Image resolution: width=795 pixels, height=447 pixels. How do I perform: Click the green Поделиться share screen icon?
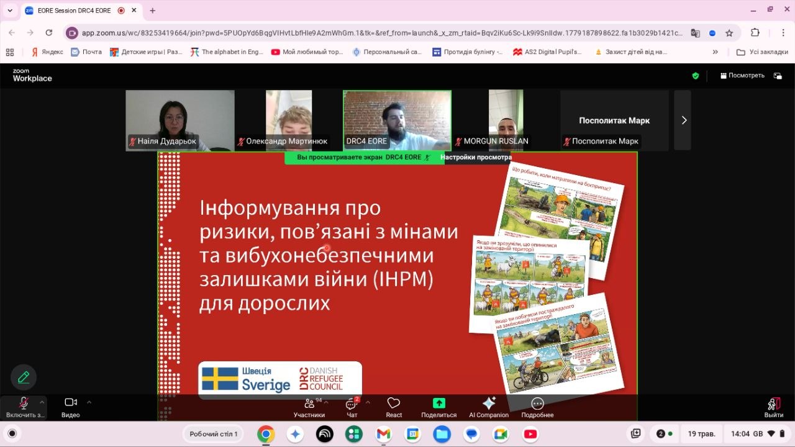(x=439, y=403)
